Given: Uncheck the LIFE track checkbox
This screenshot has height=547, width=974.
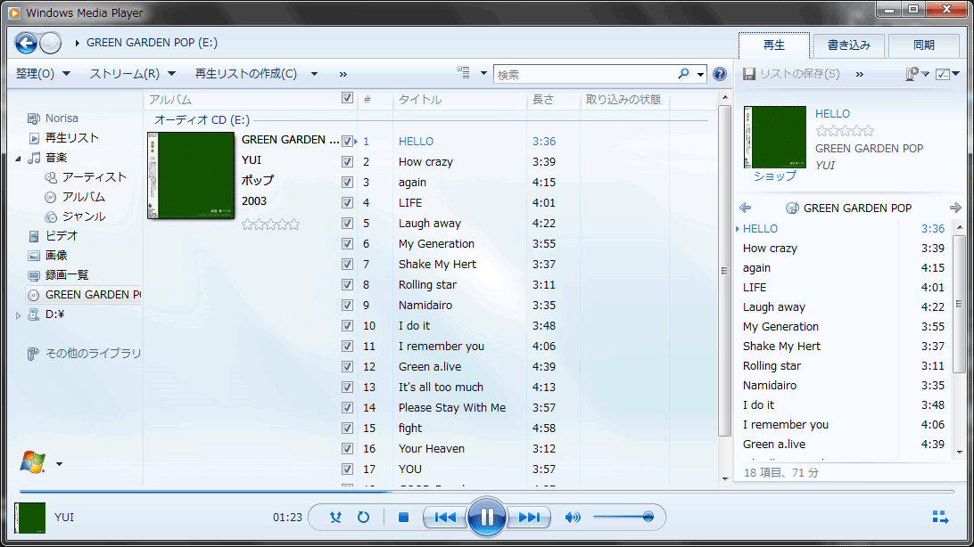Looking at the screenshot, I should 347,202.
